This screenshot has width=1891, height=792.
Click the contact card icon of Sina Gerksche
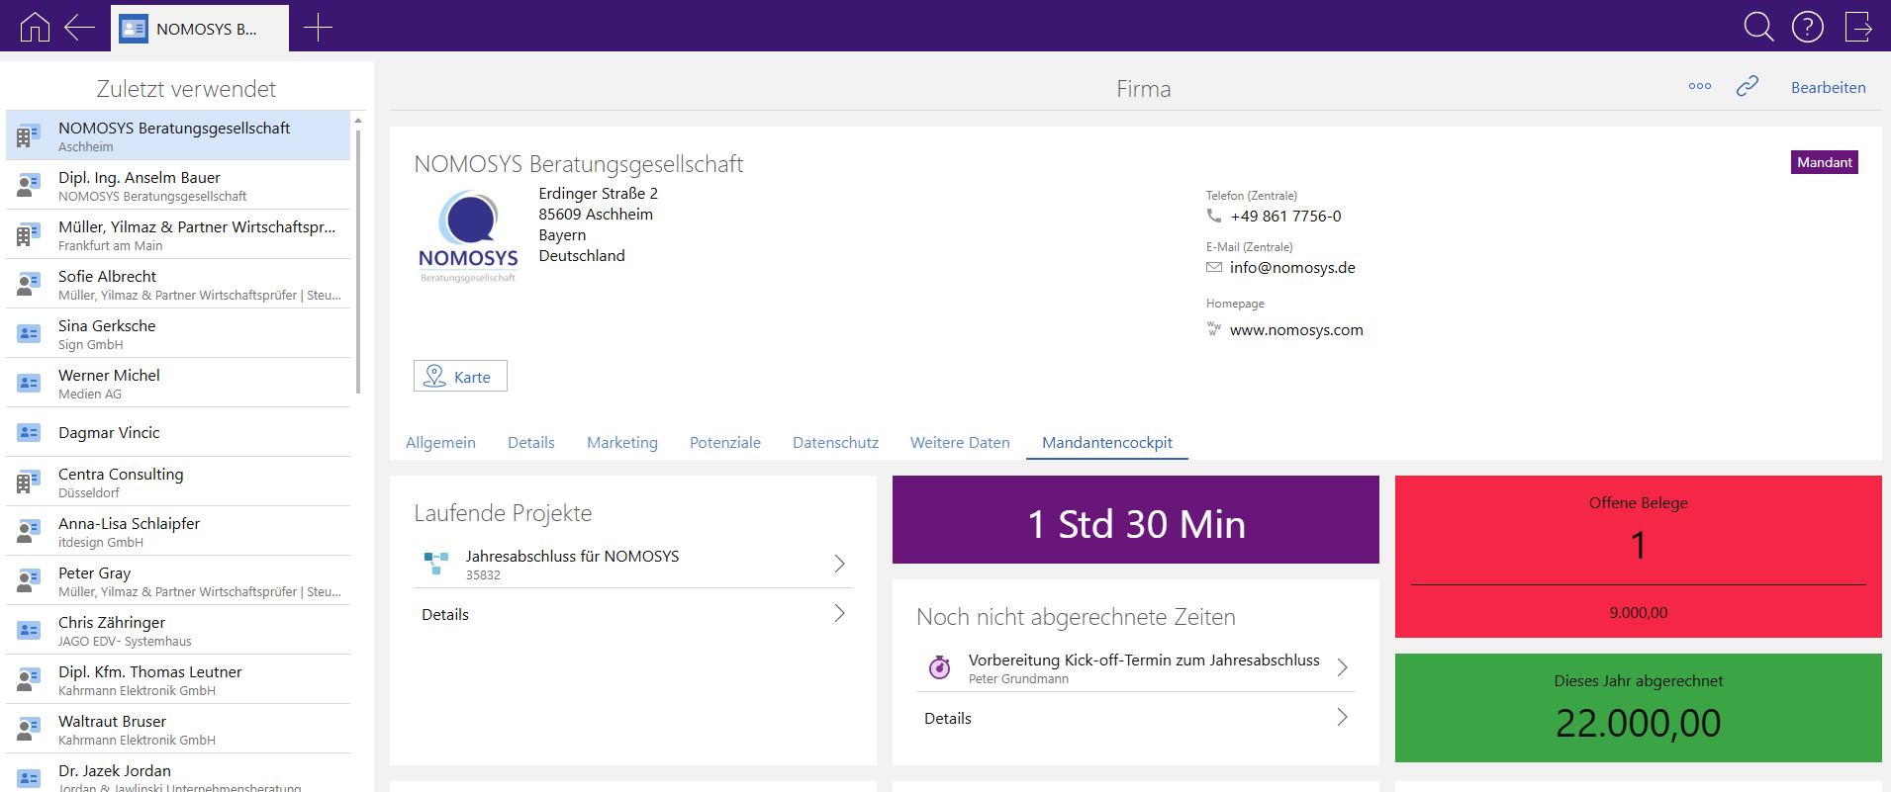click(x=29, y=333)
